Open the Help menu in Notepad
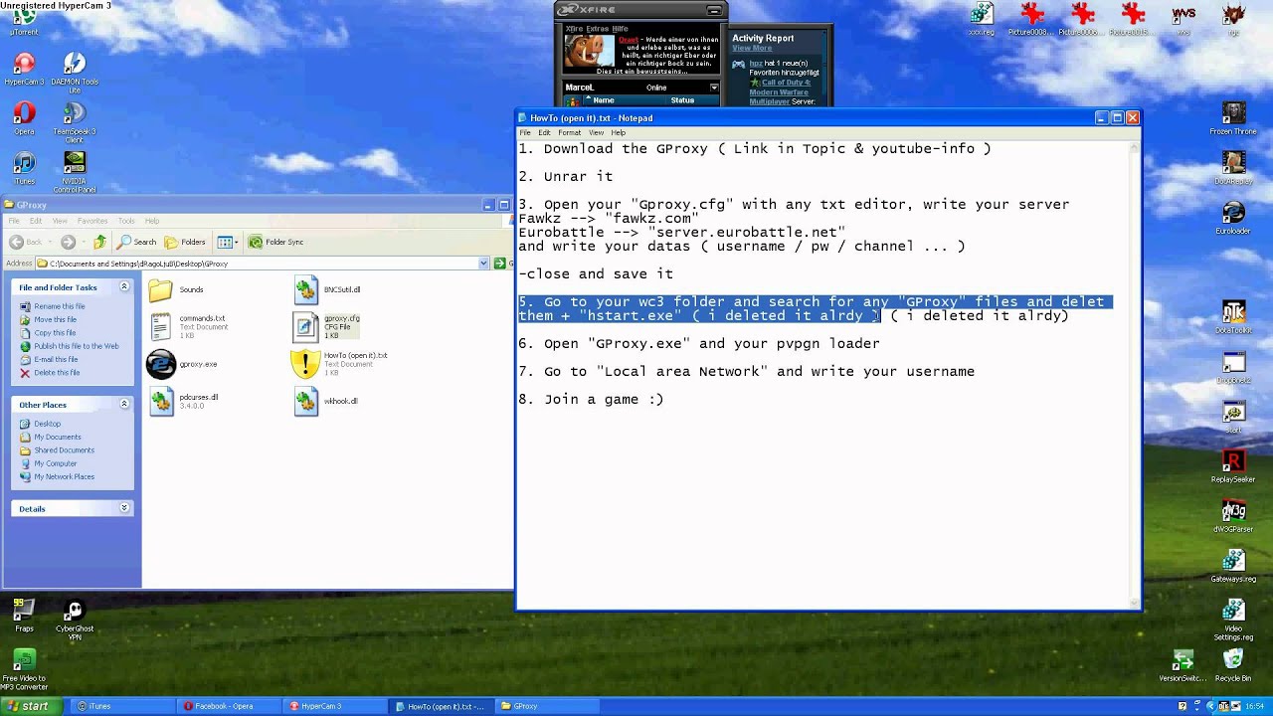The image size is (1273, 716). (x=619, y=132)
